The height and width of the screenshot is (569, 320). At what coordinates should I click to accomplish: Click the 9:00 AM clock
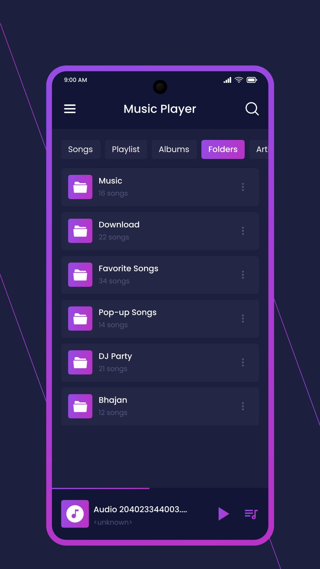(x=76, y=80)
